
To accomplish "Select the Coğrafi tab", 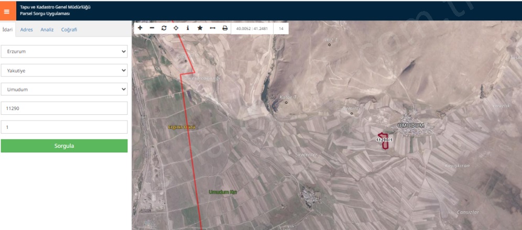I will tap(69, 30).
